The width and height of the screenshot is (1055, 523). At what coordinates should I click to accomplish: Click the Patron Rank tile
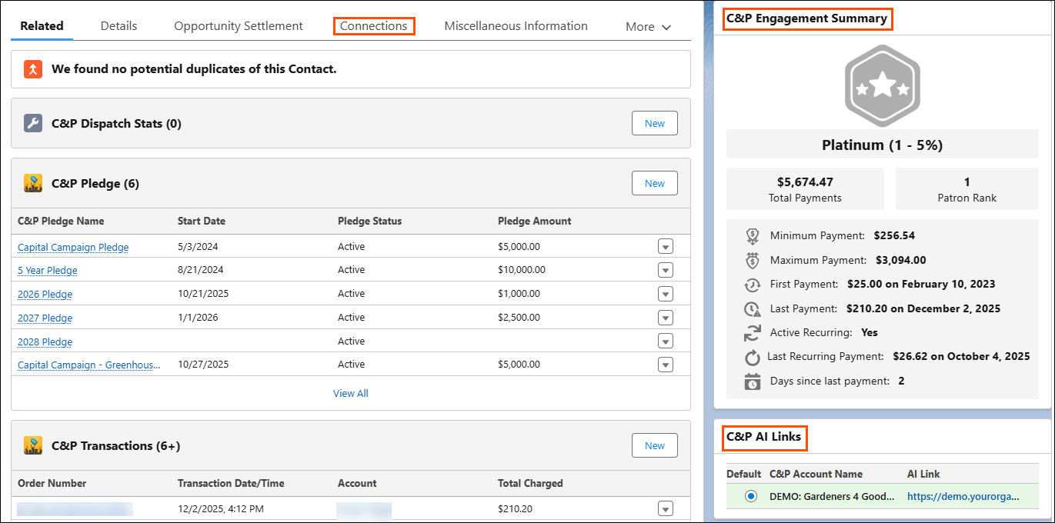coord(967,189)
